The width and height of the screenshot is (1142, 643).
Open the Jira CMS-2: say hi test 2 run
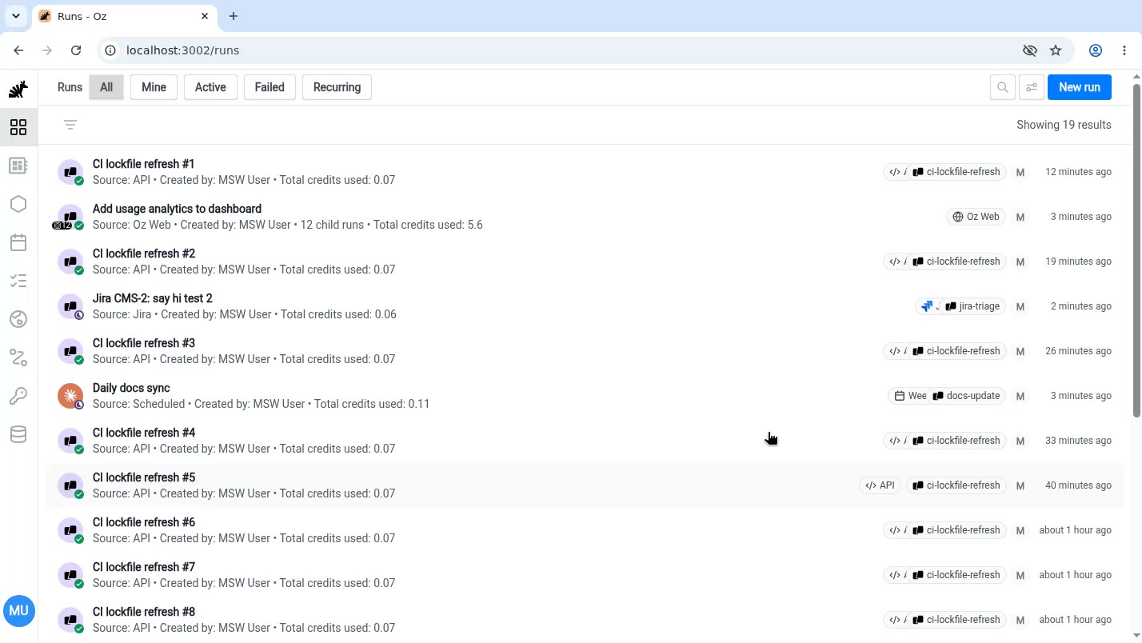[585, 306]
